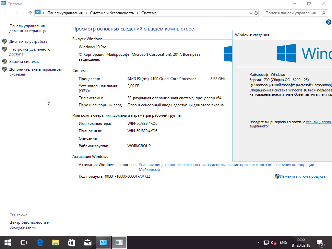Click the search magnifier icon
Image resolution: width=332 pixels, height=249 pixels.
click(323, 13)
